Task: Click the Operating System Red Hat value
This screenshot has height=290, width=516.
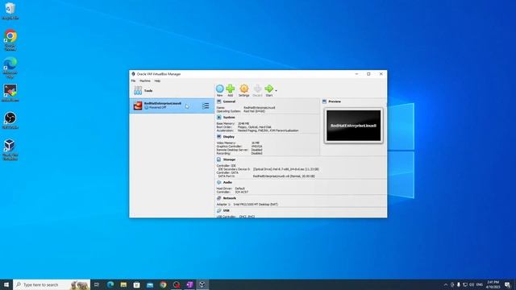Action: click(255, 111)
